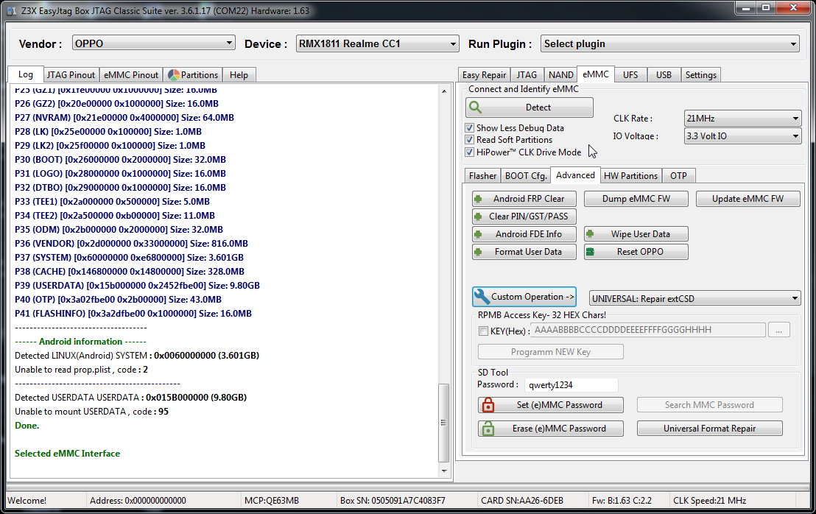Open the OTP sub-tab

point(678,176)
